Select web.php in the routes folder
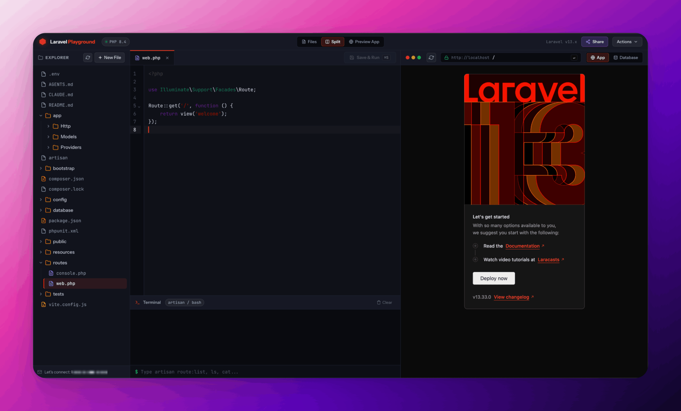 [x=85, y=283]
